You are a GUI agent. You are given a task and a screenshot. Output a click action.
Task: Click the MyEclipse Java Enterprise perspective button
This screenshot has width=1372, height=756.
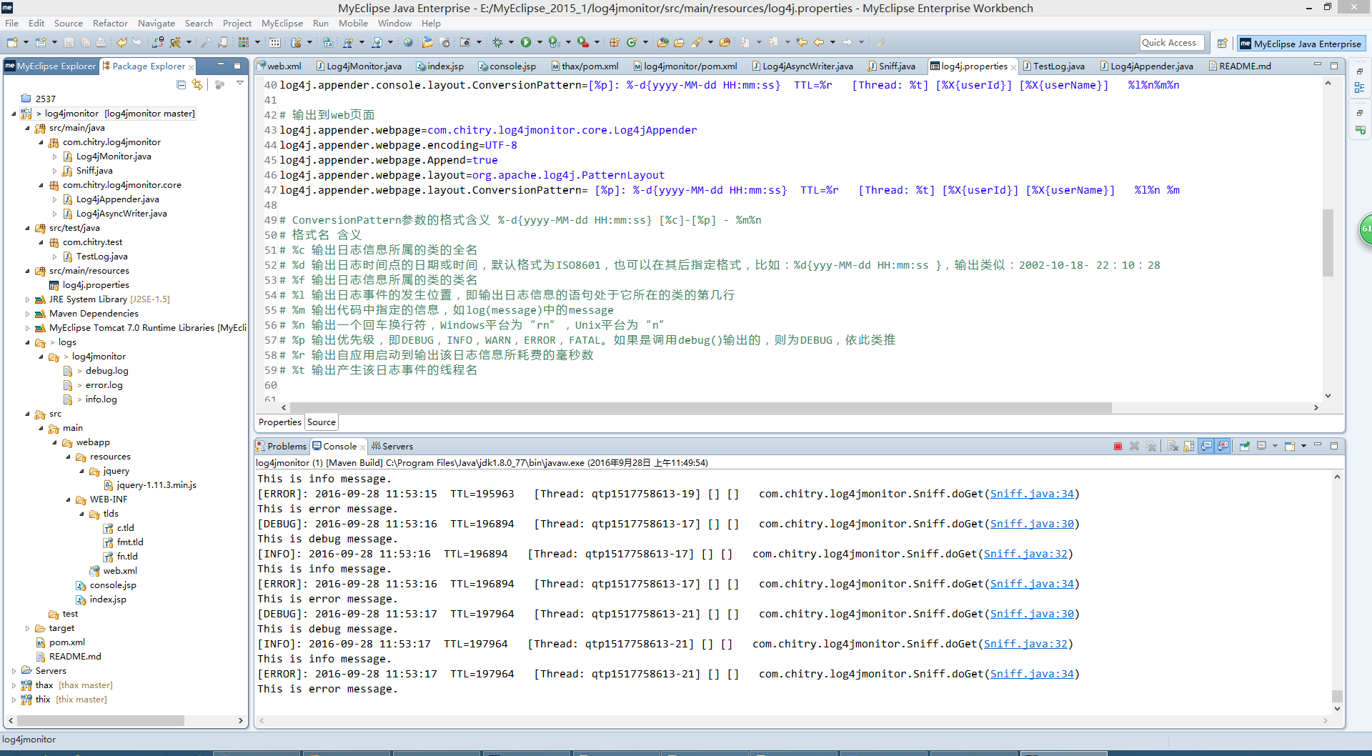pyautogui.click(x=1301, y=44)
